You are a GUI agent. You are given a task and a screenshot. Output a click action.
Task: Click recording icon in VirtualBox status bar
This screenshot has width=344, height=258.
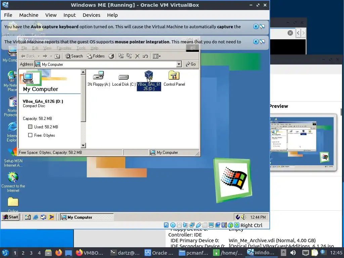[217, 225]
